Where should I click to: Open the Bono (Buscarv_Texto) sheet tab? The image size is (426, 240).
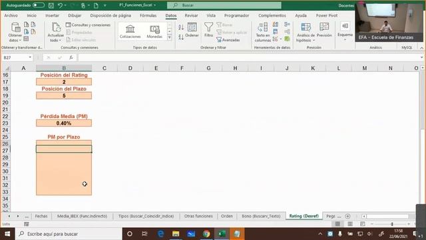[261, 216]
